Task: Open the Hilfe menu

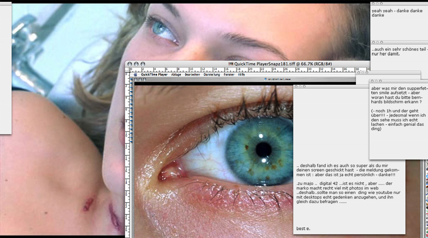Action: click(242, 75)
